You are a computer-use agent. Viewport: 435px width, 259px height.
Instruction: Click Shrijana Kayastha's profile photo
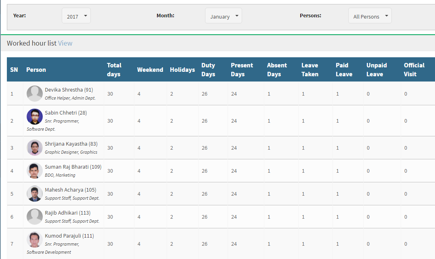pos(35,148)
